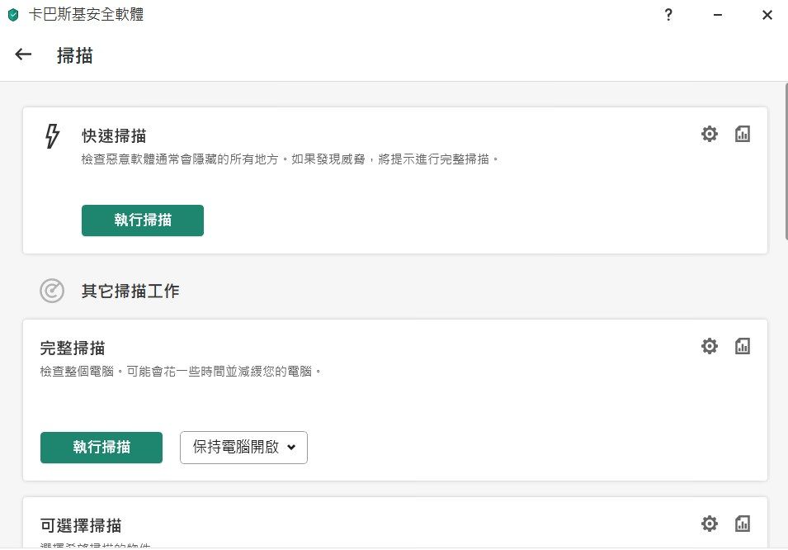The width and height of the screenshot is (788, 550).
Task: Go back using the left arrow
Action: click(x=23, y=55)
